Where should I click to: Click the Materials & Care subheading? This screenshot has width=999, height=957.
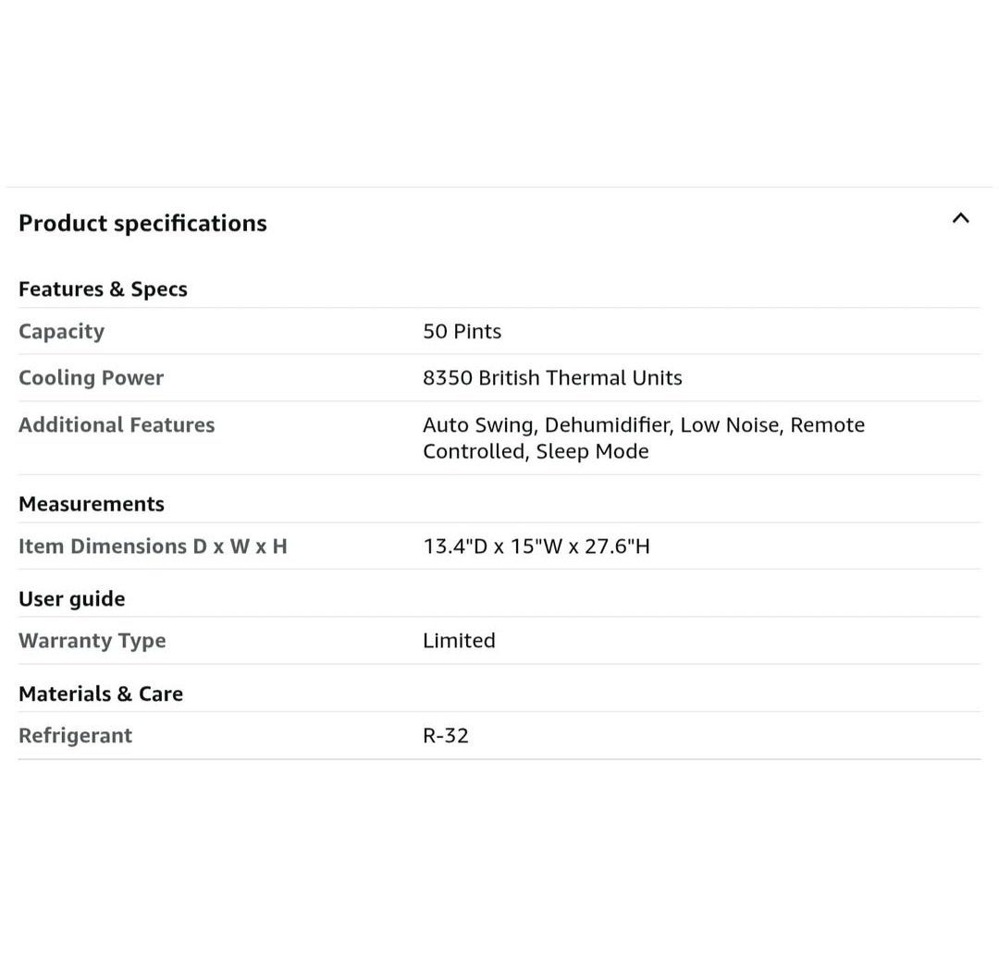coord(101,694)
